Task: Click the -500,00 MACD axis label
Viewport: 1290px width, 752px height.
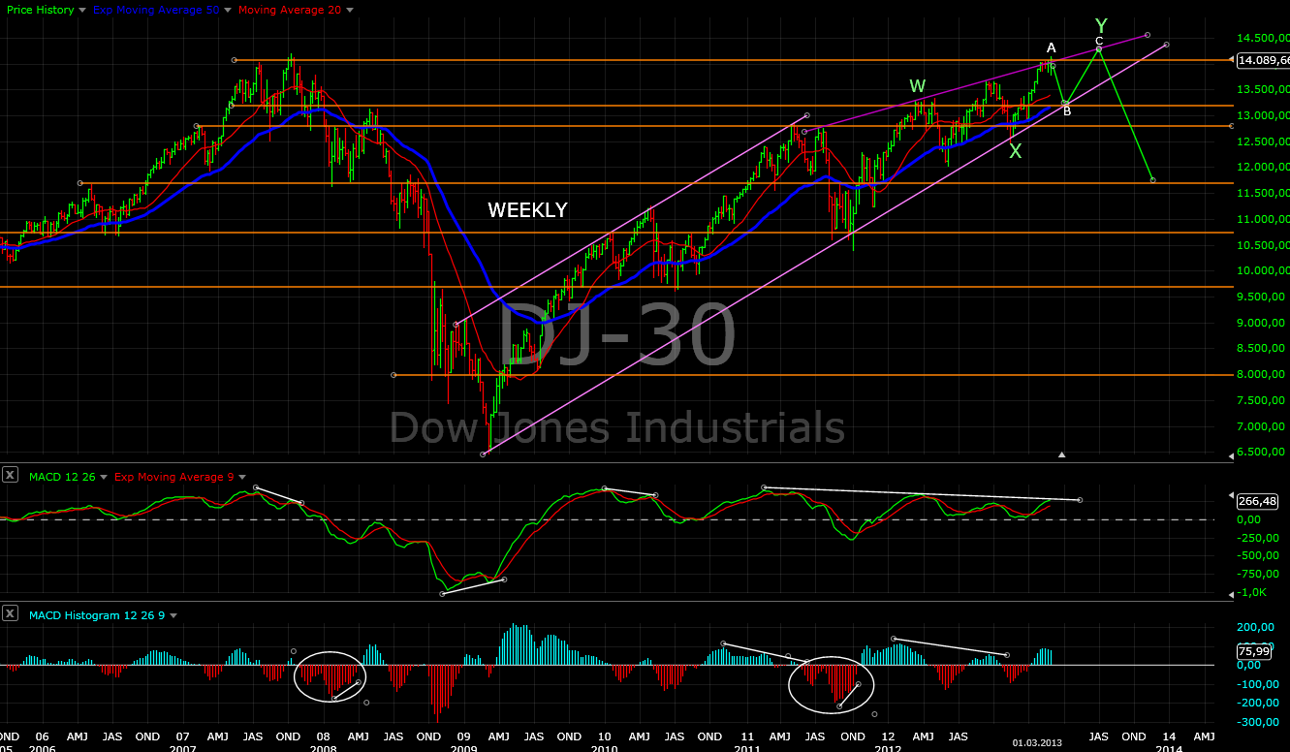Action: (1259, 556)
